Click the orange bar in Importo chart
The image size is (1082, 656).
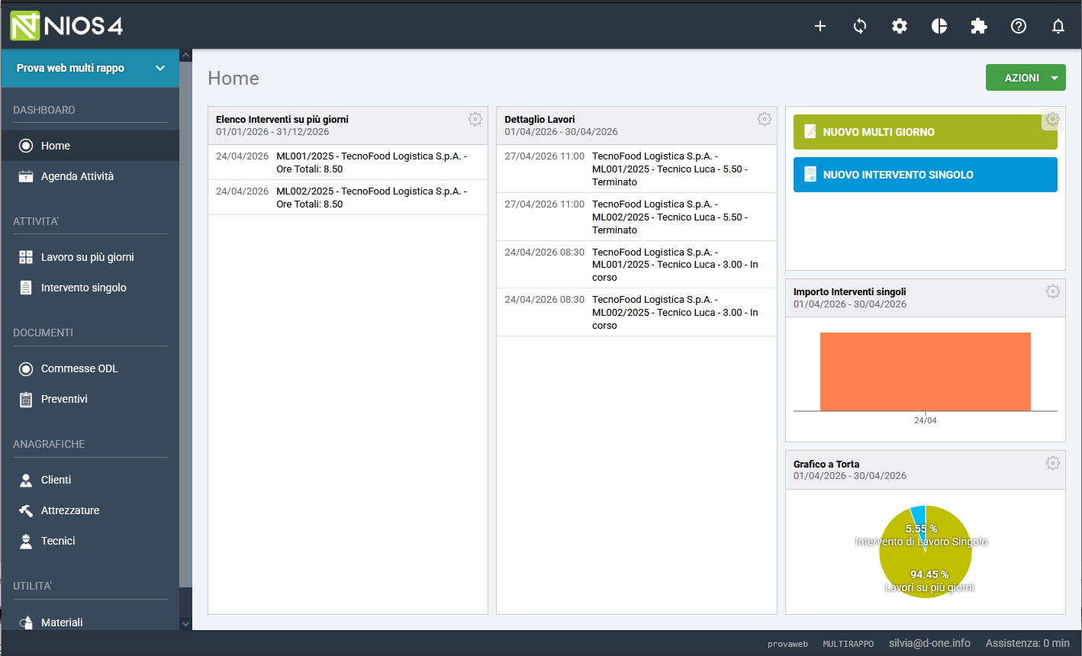(925, 371)
